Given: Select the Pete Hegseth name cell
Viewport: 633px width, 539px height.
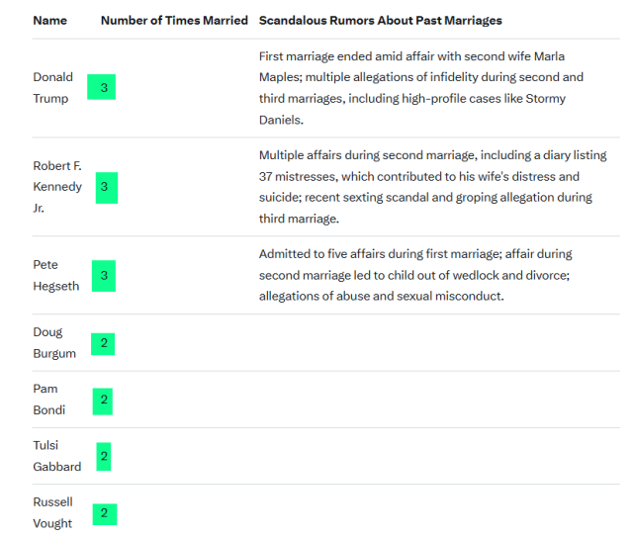Looking at the screenshot, I should coord(55,275).
